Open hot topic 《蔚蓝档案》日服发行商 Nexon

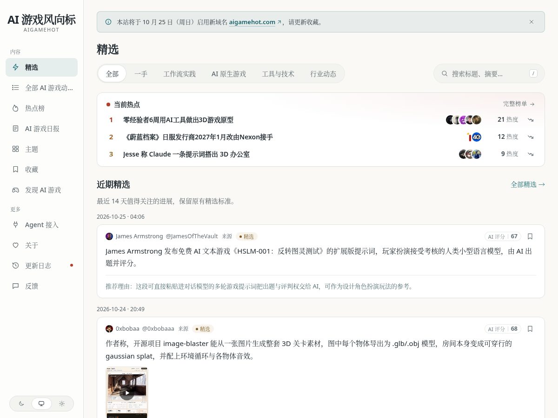pos(198,137)
